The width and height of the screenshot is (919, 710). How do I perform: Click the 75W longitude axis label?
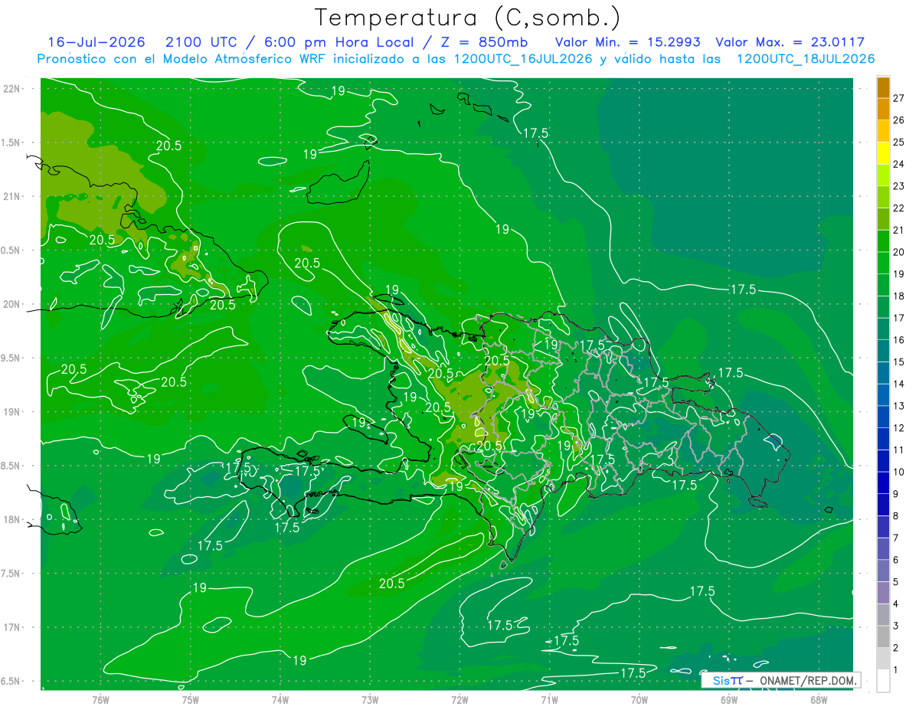pyautogui.click(x=191, y=699)
